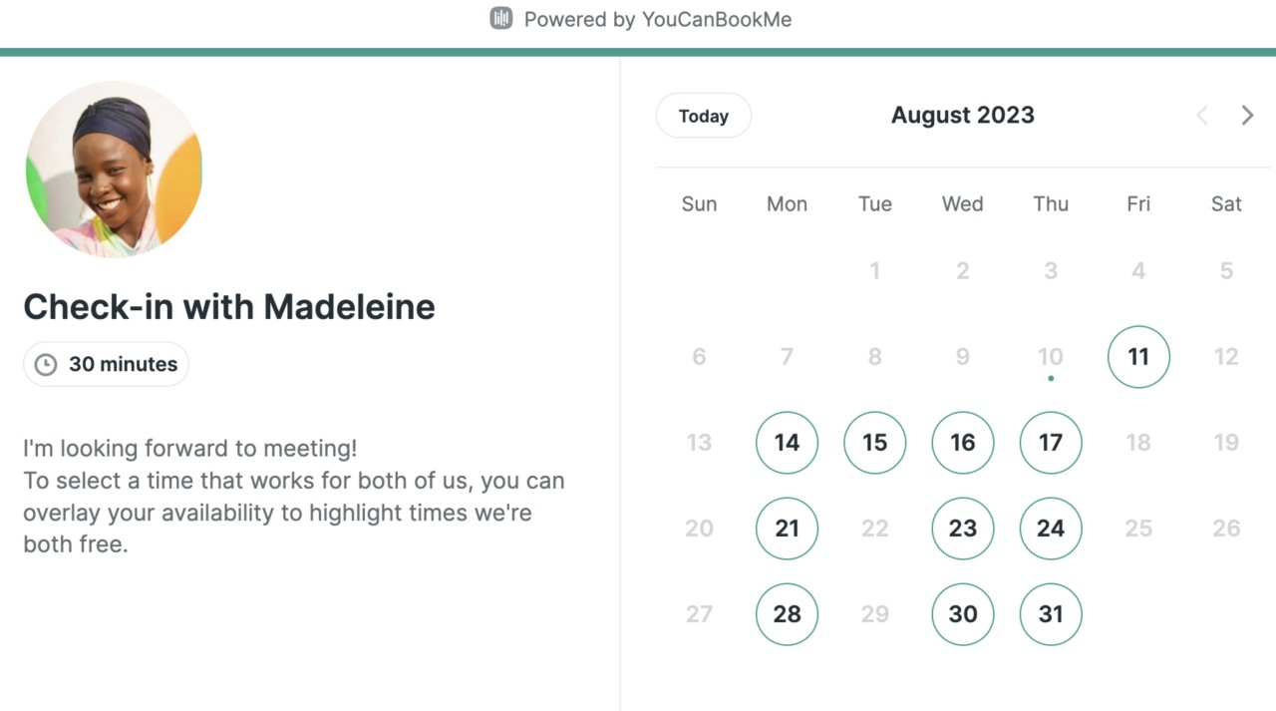The height and width of the screenshot is (711, 1276).
Task: Advance to September using the right arrow
Action: click(x=1247, y=115)
